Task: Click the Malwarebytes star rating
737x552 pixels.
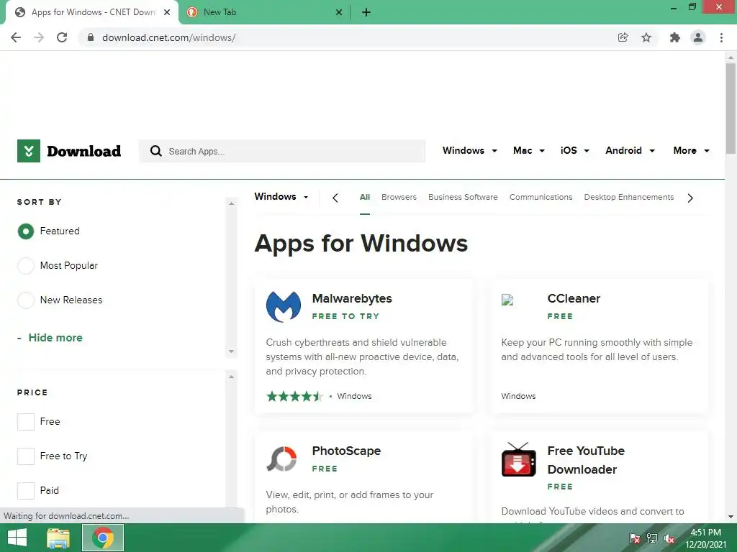Action: [x=294, y=396]
